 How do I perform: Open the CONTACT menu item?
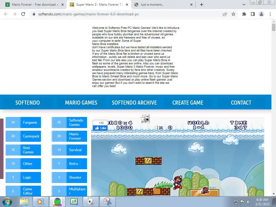point(241,103)
